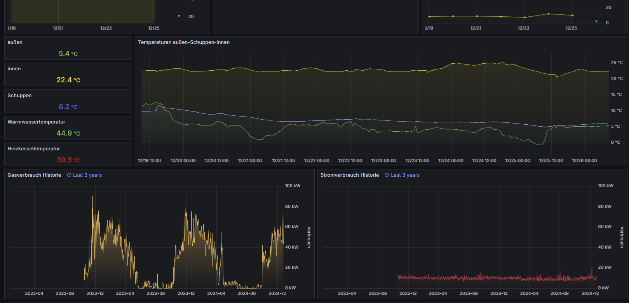Click '2023-12' date label in Stromverbrauch chart
Image resolution: width=629 pixels, height=303 pixels.
pyautogui.click(x=499, y=293)
